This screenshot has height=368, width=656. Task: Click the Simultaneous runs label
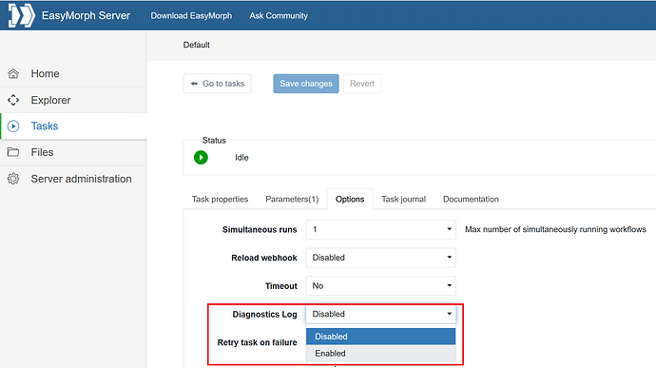point(260,230)
